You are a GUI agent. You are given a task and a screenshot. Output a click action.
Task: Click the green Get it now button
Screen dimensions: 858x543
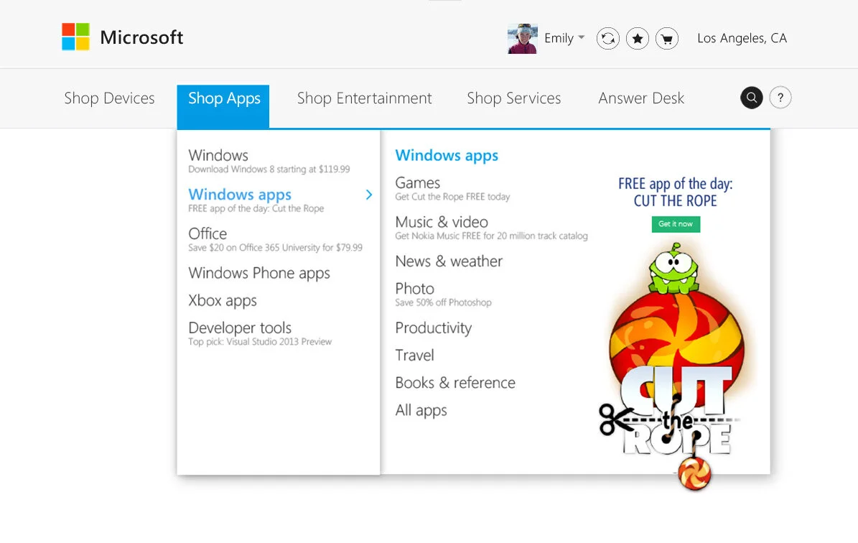[676, 224]
